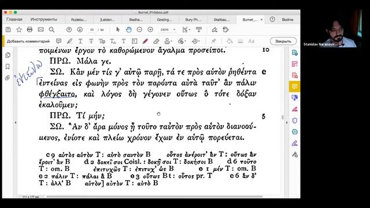Close the Burnet_ document tab

[x=261, y=20]
